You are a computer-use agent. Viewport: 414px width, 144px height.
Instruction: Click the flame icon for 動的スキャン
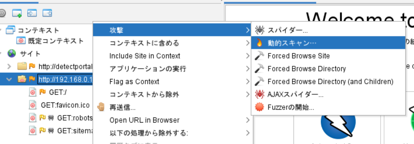click(259, 43)
